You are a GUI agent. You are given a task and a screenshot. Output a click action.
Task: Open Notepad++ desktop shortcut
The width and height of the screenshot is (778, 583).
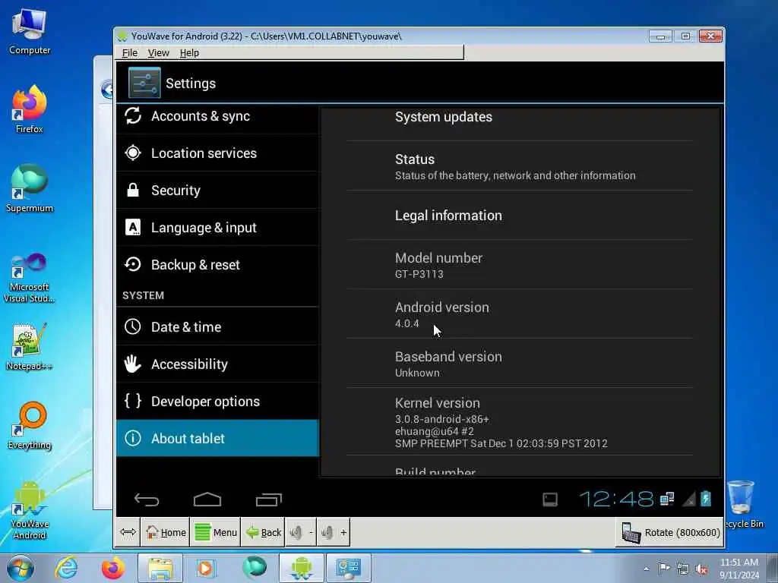click(x=30, y=346)
